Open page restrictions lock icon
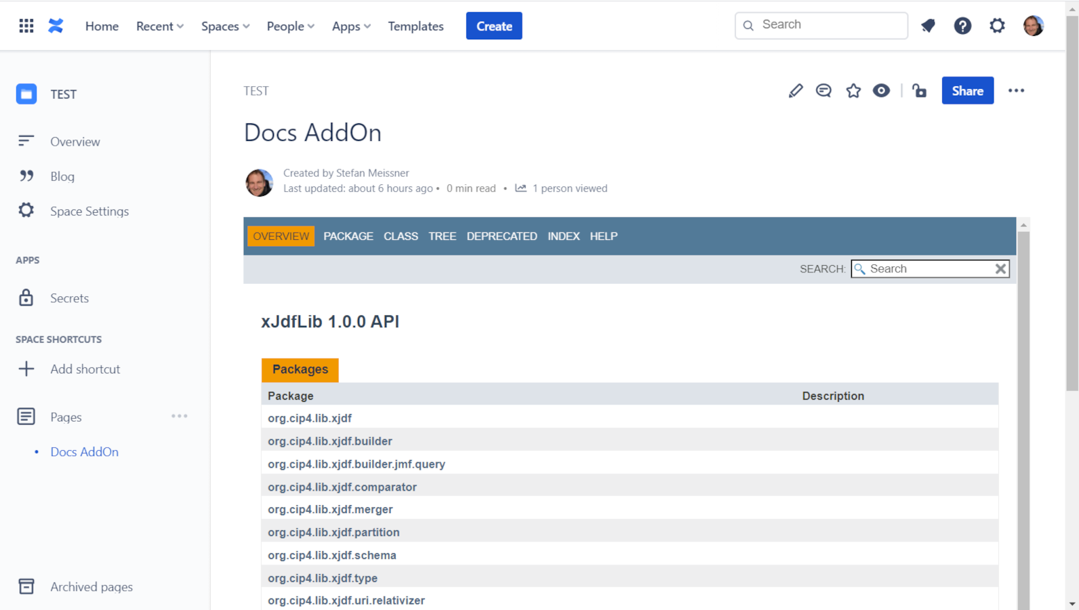Viewport: 1079px width, 610px height. 919,91
